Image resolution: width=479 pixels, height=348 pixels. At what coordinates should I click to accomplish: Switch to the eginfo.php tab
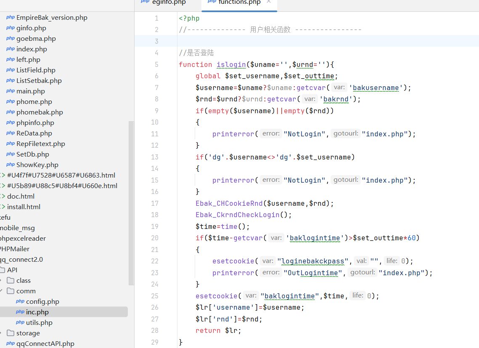(169, 3)
